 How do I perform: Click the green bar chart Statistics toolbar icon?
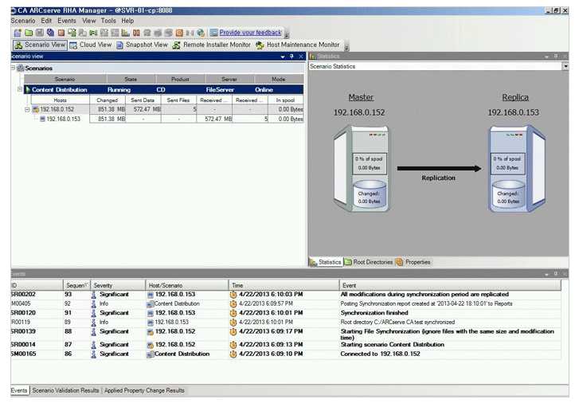[x=126, y=33]
